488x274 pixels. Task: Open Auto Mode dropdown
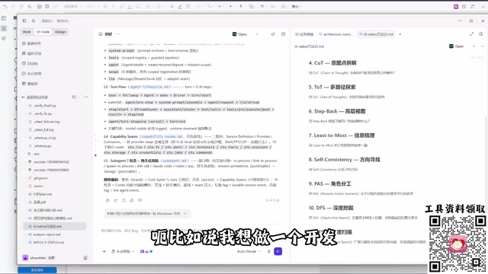point(249,251)
